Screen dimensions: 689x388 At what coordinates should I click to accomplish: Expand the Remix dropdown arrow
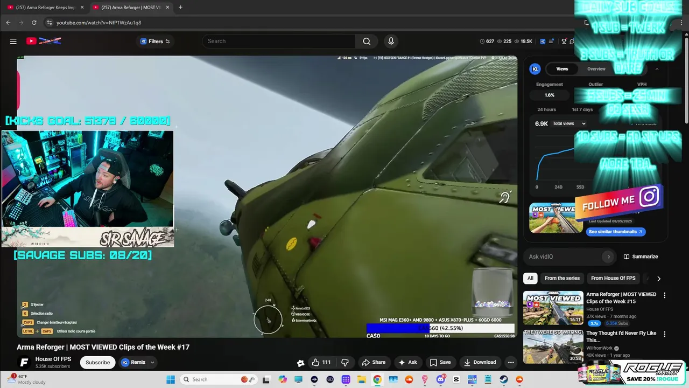(x=152, y=362)
